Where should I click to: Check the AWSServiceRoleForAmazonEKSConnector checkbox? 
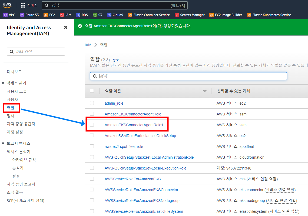[x=92, y=190]
